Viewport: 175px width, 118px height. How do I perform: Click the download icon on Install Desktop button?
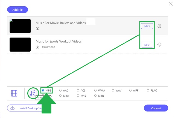(12, 108)
